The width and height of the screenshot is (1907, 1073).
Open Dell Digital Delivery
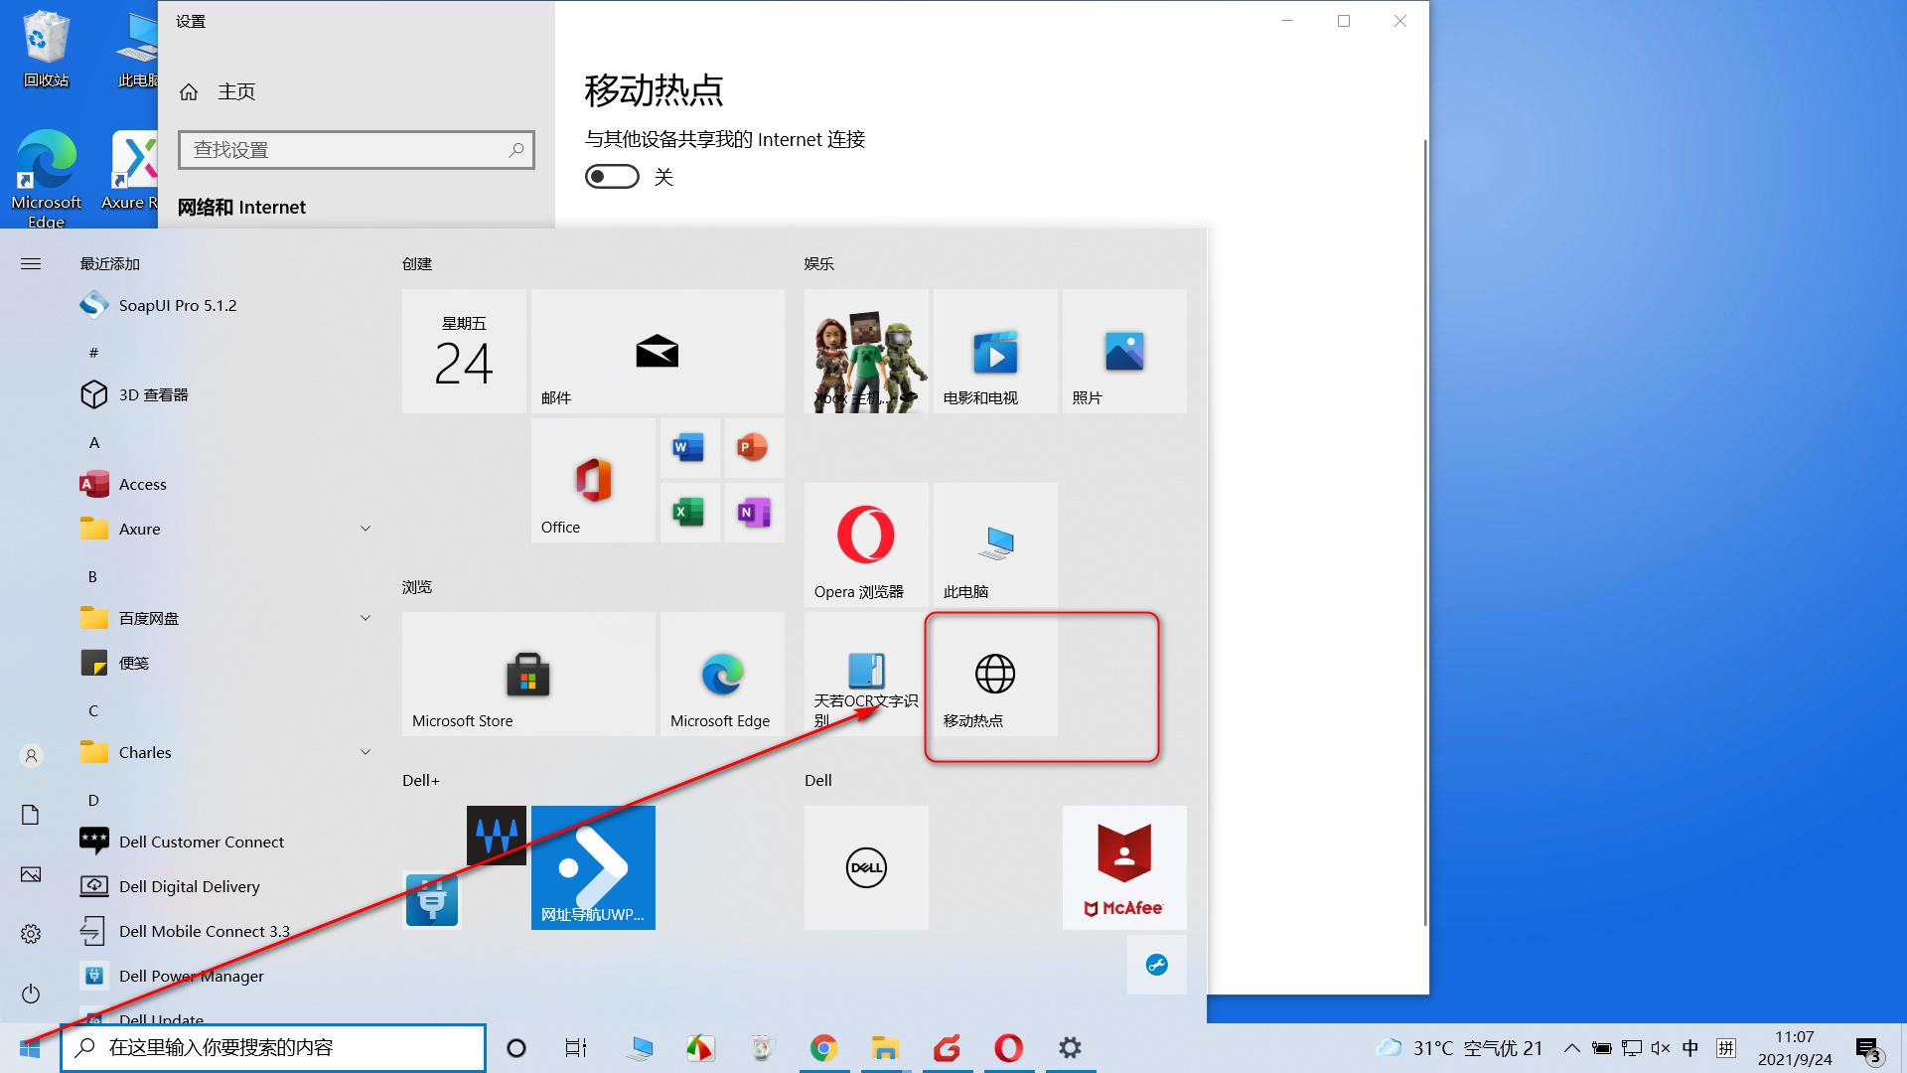(226, 886)
